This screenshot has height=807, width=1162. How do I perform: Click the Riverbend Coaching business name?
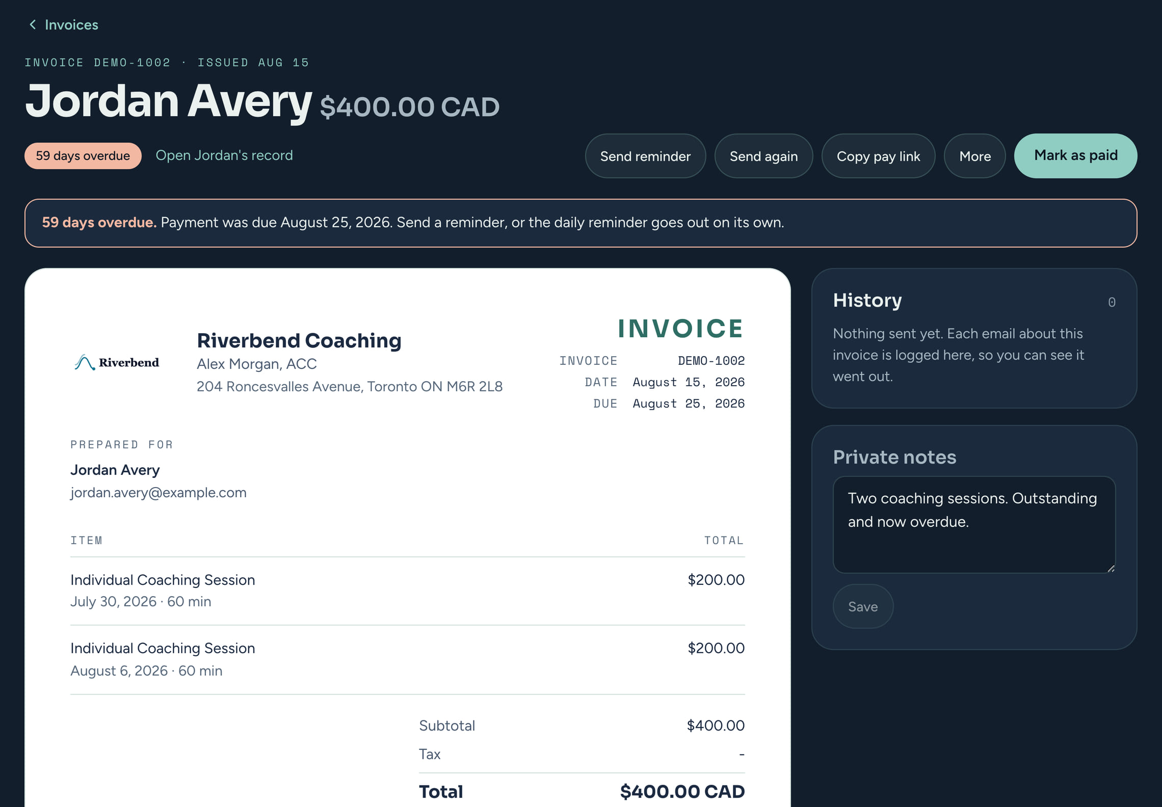[299, 340]
